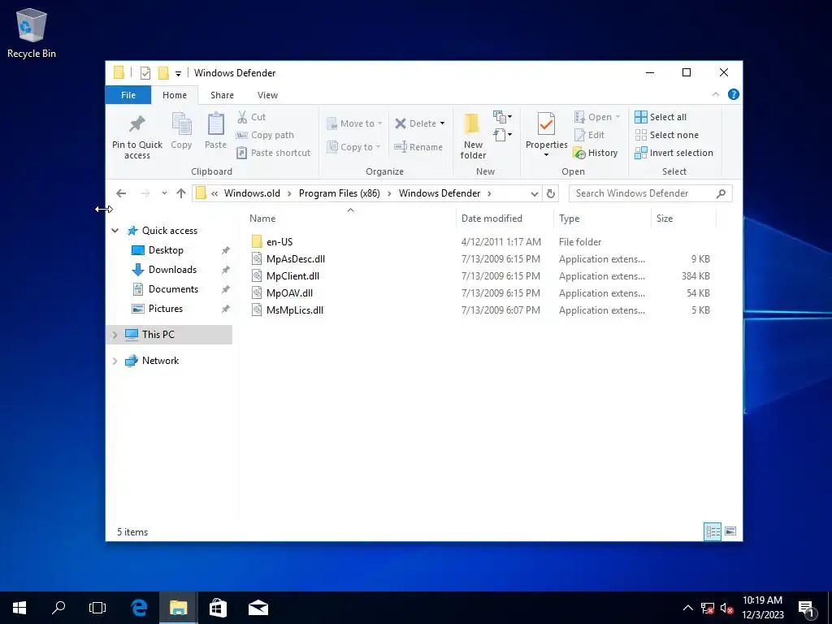The image size is (832, 624).
Task: Click Invert selection
Action: [x=674, y=153]
